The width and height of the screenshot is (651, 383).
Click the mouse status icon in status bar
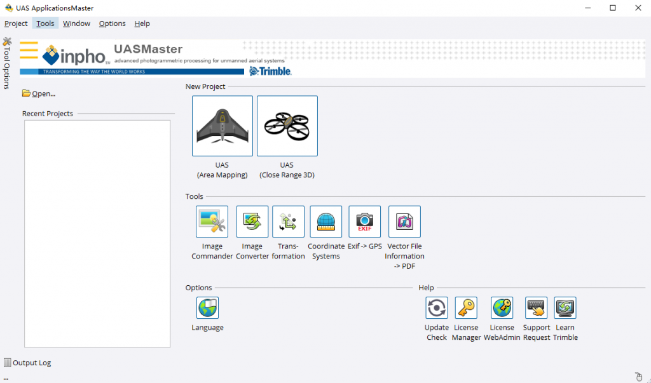pos(639,377)
